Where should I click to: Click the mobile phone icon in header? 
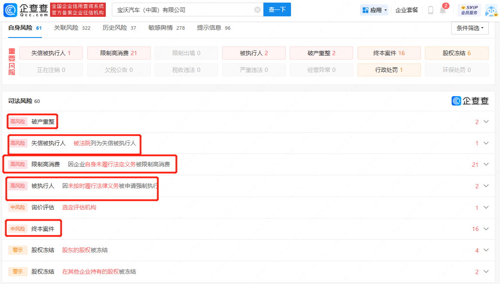coord(430,10)
